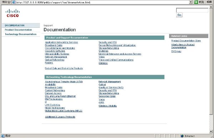Open the IP link

tap(46, 102)
